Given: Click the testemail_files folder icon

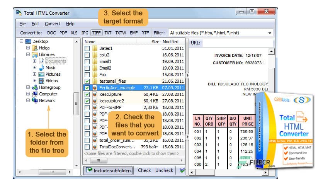Looking at the screenshot, I should pyautogui.click(x=95, y=81).
